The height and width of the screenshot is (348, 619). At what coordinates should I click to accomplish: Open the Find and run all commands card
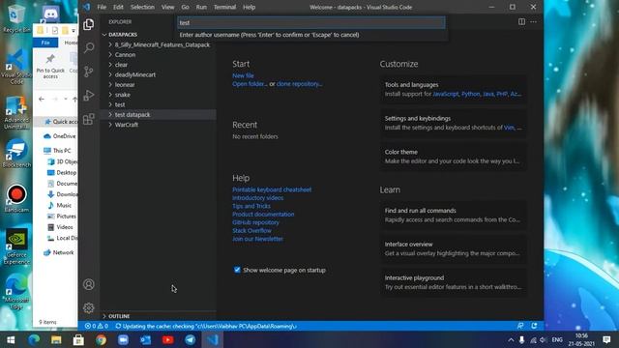pyautogui.click(x=454, y=215)
